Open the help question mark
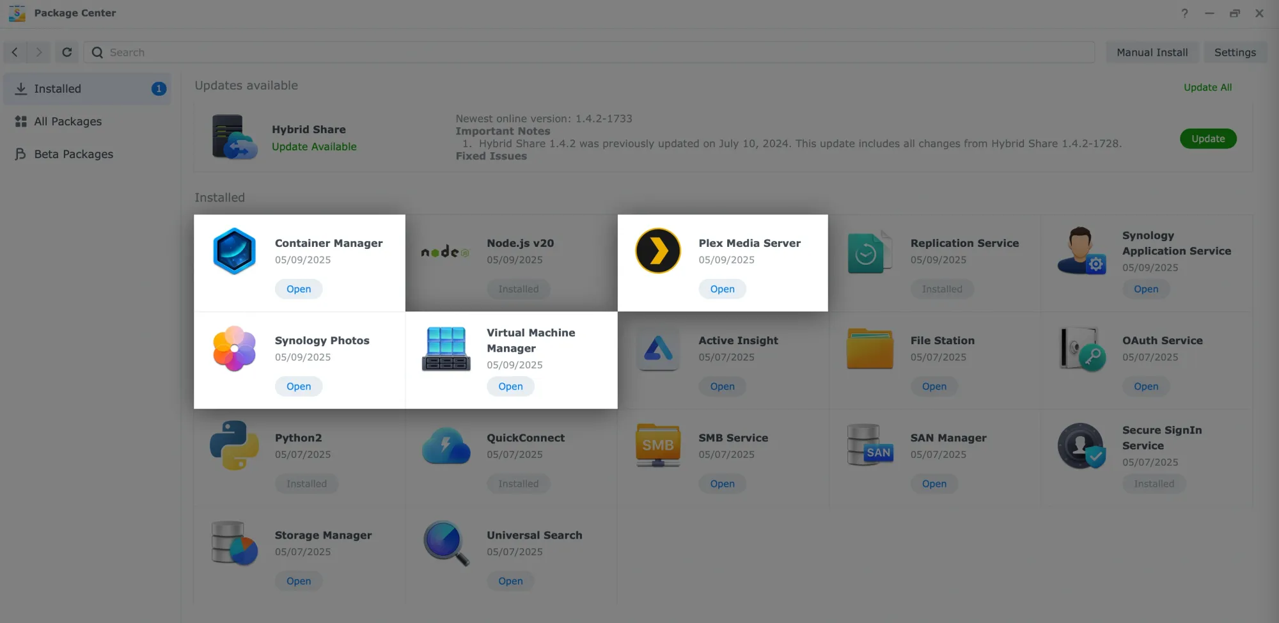Viewport: 1279px width, 623px height. 1184,13
